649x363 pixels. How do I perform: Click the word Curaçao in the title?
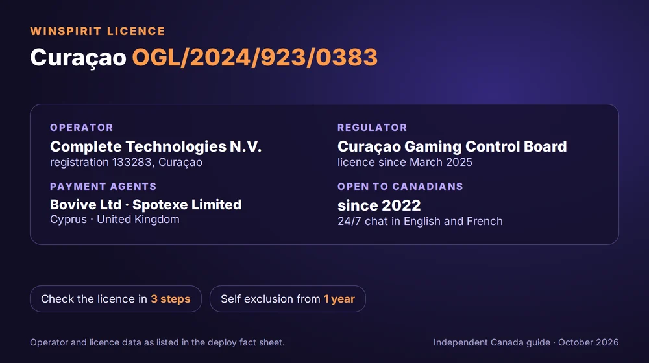[x=78, y=58]
